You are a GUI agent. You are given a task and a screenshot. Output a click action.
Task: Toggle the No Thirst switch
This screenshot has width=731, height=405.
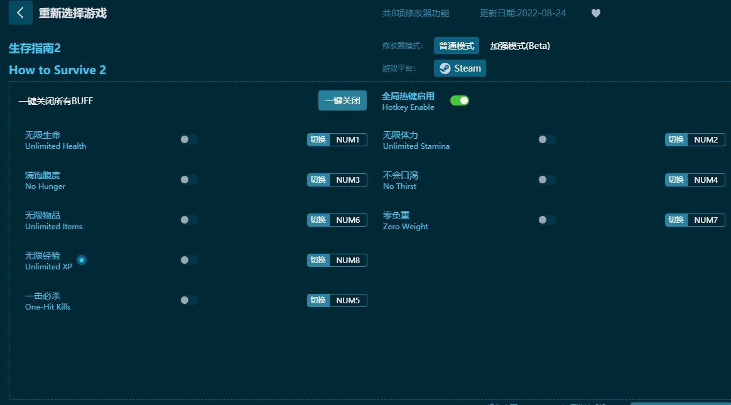coord(547,180)
